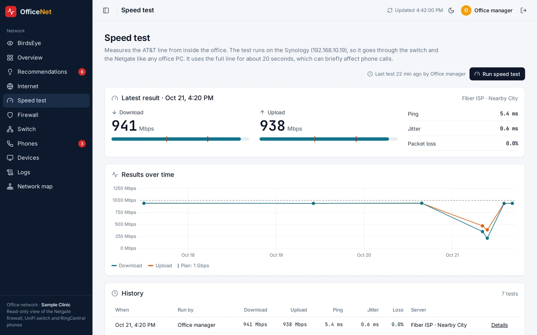Click the Upload speed progress bar
Screen dimensions: 537x335
point(328,139)
